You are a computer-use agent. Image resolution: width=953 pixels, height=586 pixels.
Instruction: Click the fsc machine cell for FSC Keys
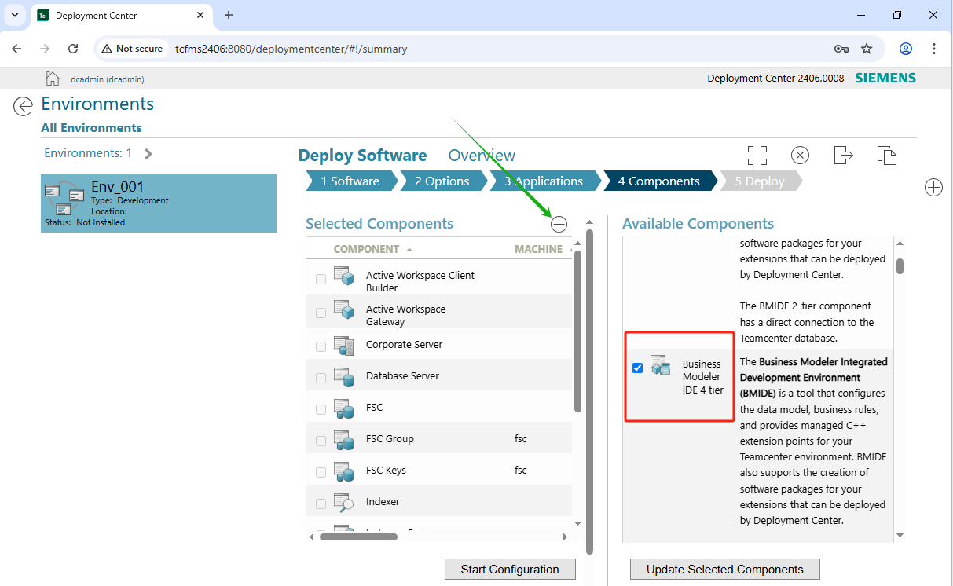pos(520,471)
